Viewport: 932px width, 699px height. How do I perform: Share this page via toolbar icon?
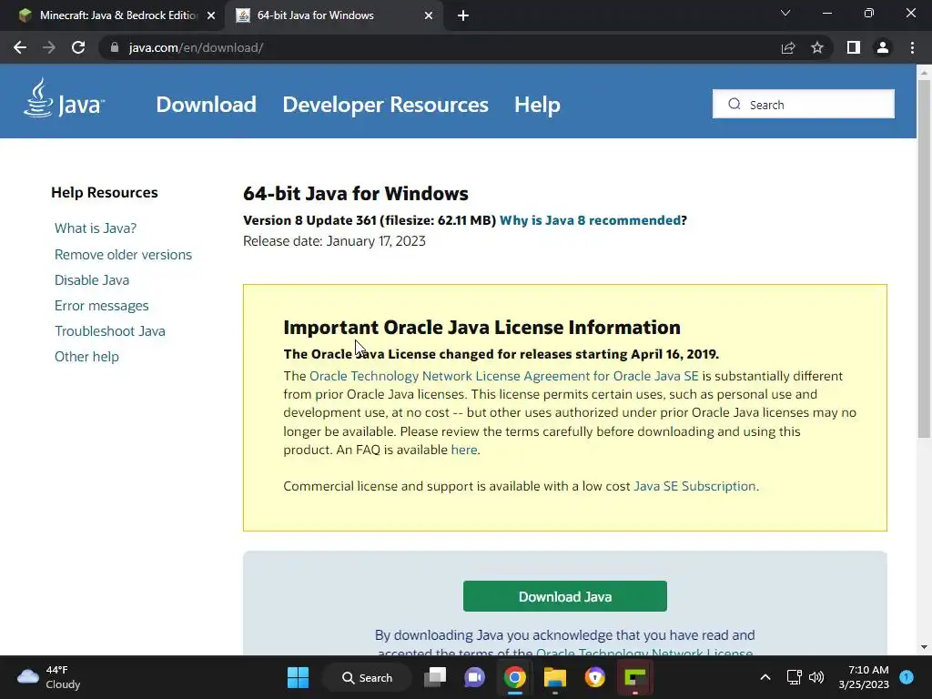coord(788,47)
